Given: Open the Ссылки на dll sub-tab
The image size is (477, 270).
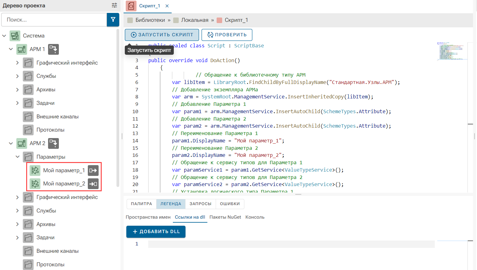Looking at the screenshot, I should (190, 217).
